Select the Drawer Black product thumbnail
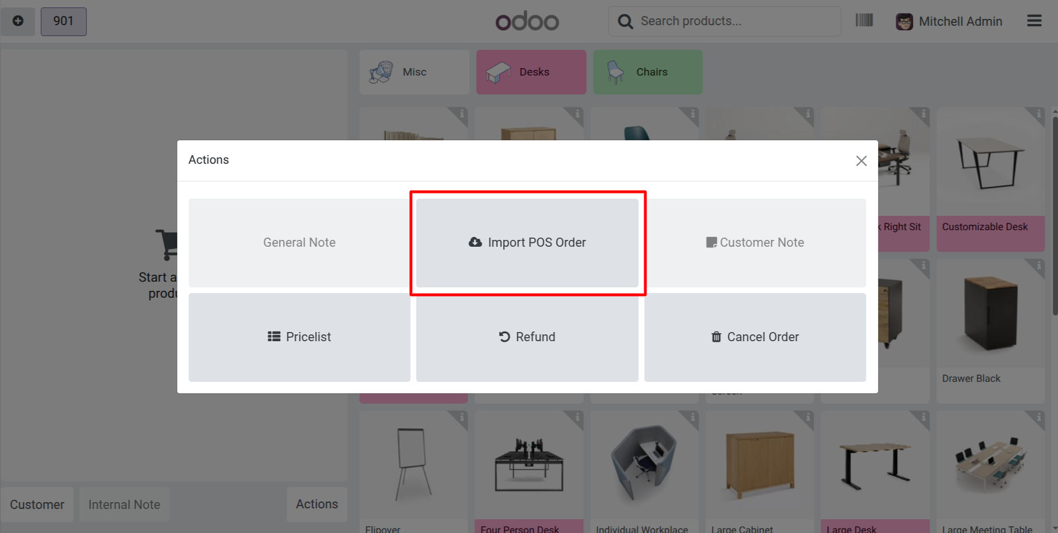This screenshot has width=1058, height=533. point(990,315)
